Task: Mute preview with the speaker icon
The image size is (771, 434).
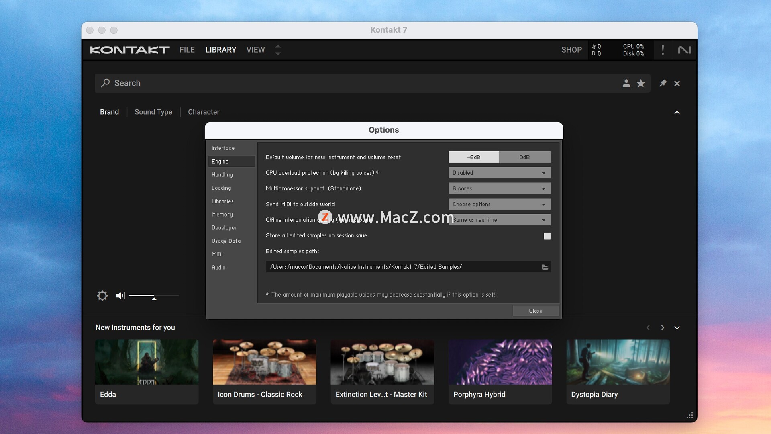Action: tap(120, 296)
